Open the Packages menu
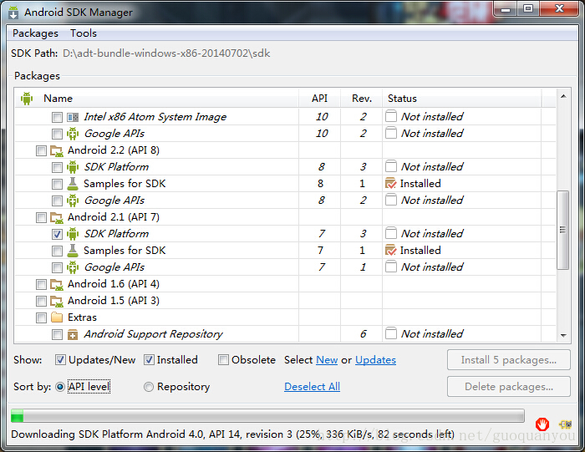The width and height of the screenshot is (585, 452). click(35, 33)
